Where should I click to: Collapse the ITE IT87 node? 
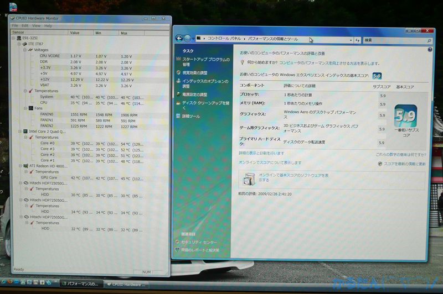click(19, 44)
